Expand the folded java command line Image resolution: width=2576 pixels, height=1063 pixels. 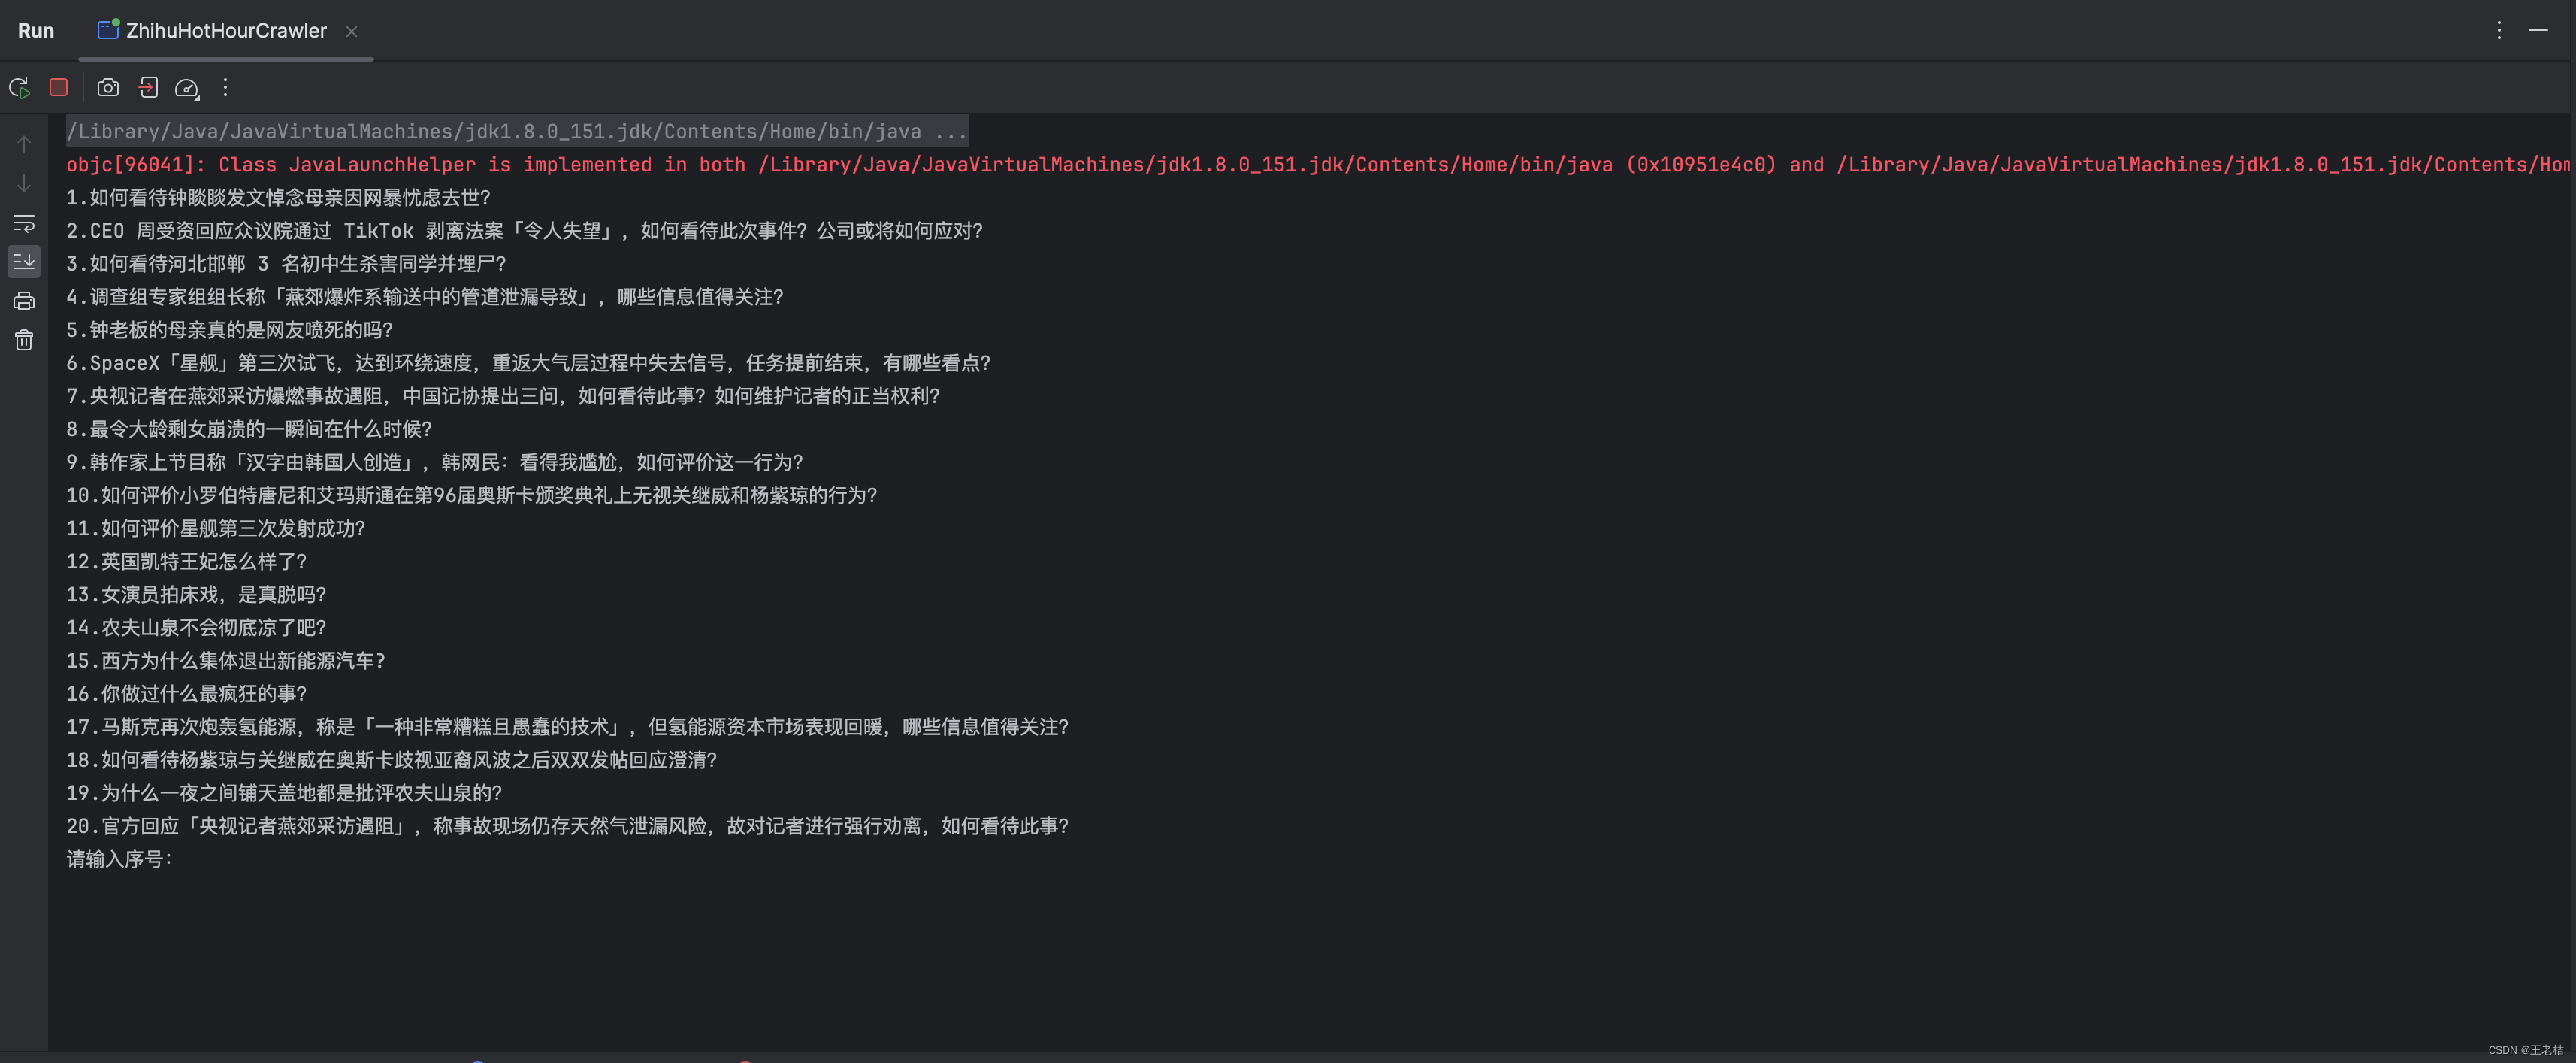pyautogui.click(x=517, y=131)
